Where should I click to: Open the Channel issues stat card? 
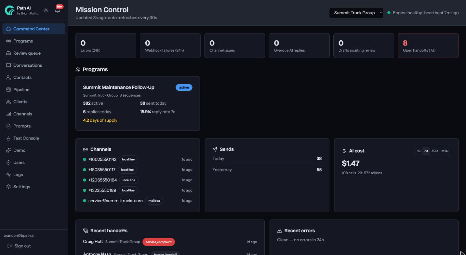coord(235,46)
